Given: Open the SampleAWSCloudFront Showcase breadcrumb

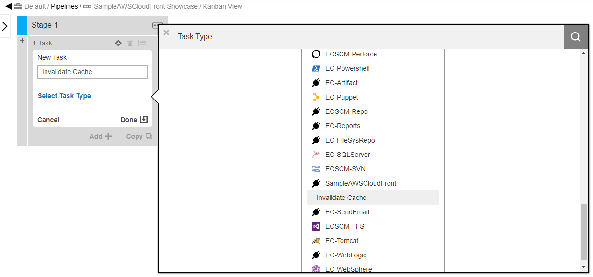Looking at the screenshot, I should (x=146, y=7).
